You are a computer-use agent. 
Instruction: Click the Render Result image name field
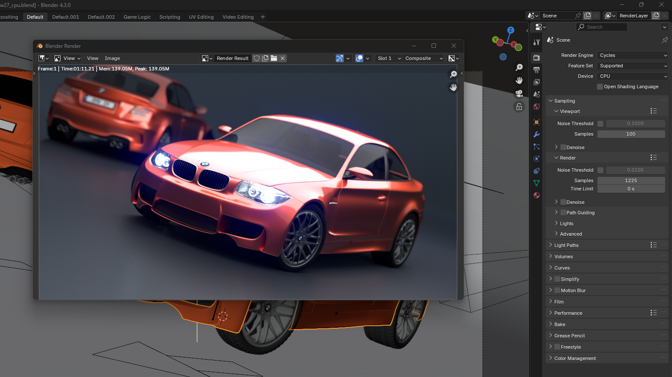233,58
